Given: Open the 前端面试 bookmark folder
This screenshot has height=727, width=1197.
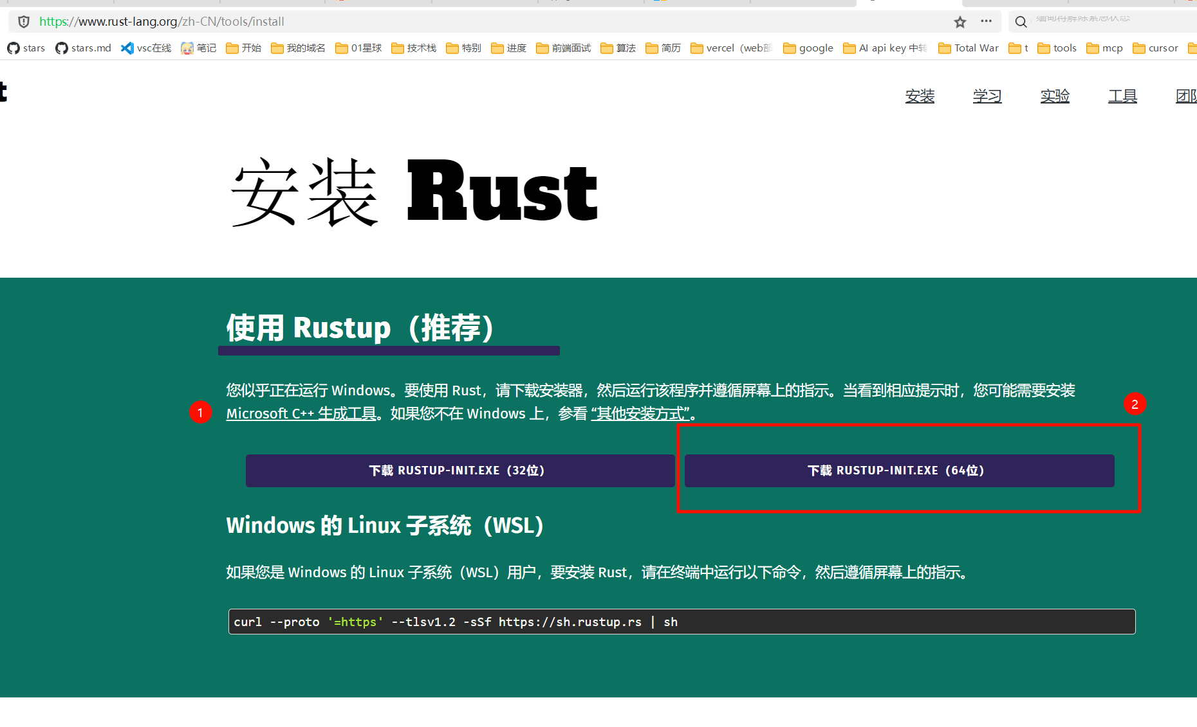Looking at the screenshot, I should [x=563, y=48].
